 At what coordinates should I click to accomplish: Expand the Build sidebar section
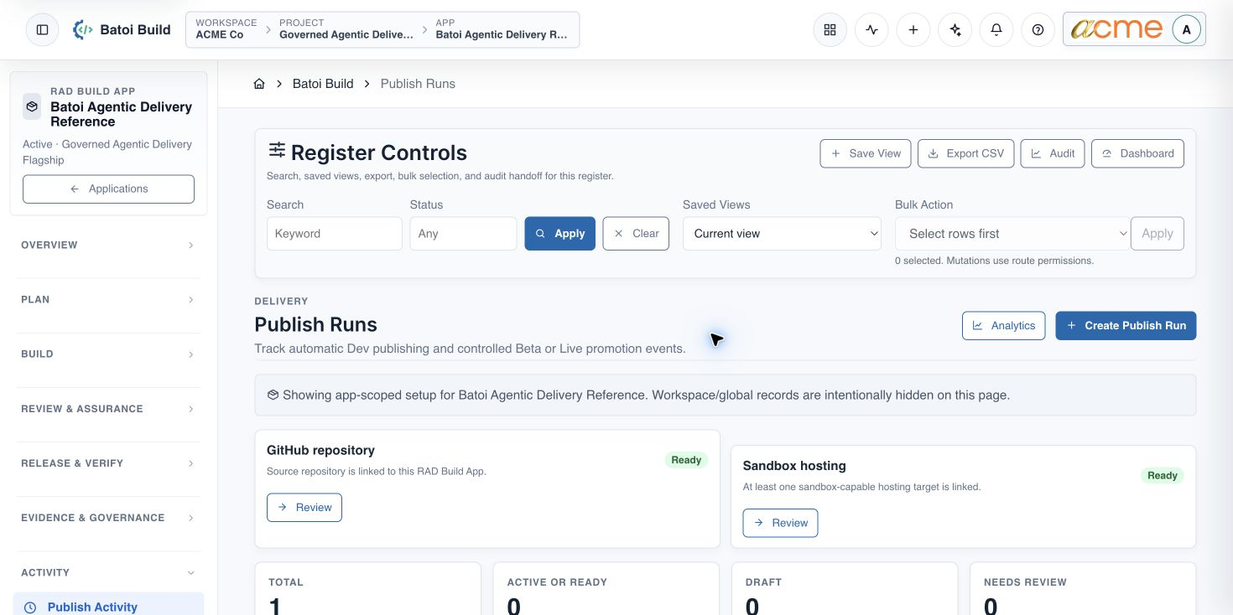tap(108, 354)
